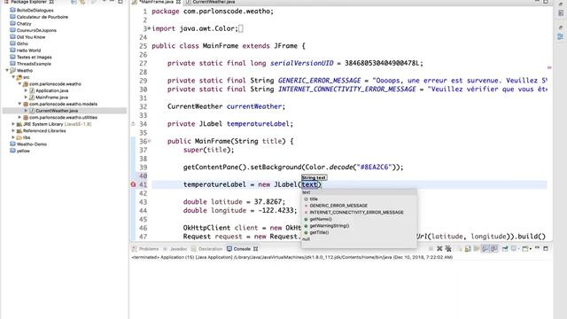Image resolution: width=567 pixels, height=319 pixels.
Task: Click the CurrentWeather.java file icon in explorer
Action: (32, 111)
